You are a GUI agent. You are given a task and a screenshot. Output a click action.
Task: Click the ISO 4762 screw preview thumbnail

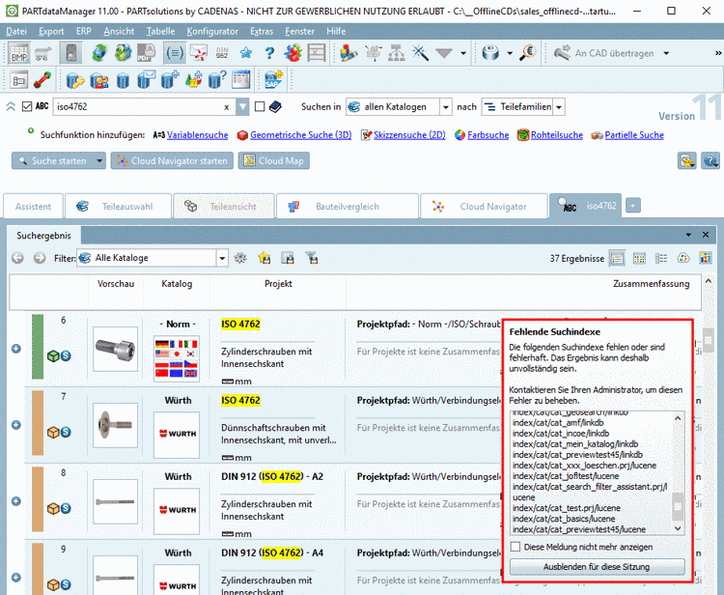116,349
